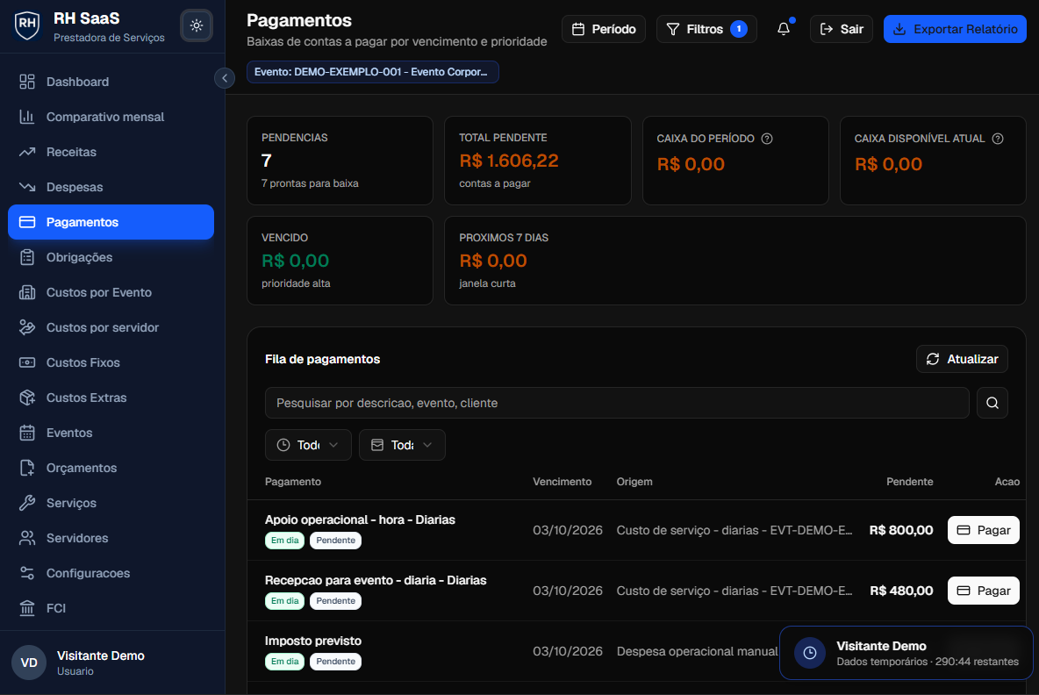Image resolution: width=1039 pixels, height=695 pixels.
Task: Focus the Pesquisar por descricao search field
Action: coord(617,403)
